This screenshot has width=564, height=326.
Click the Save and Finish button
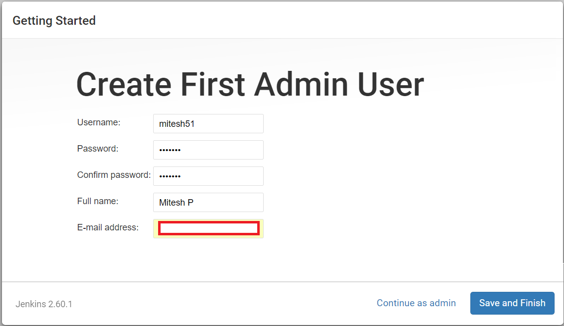point(512,303)
